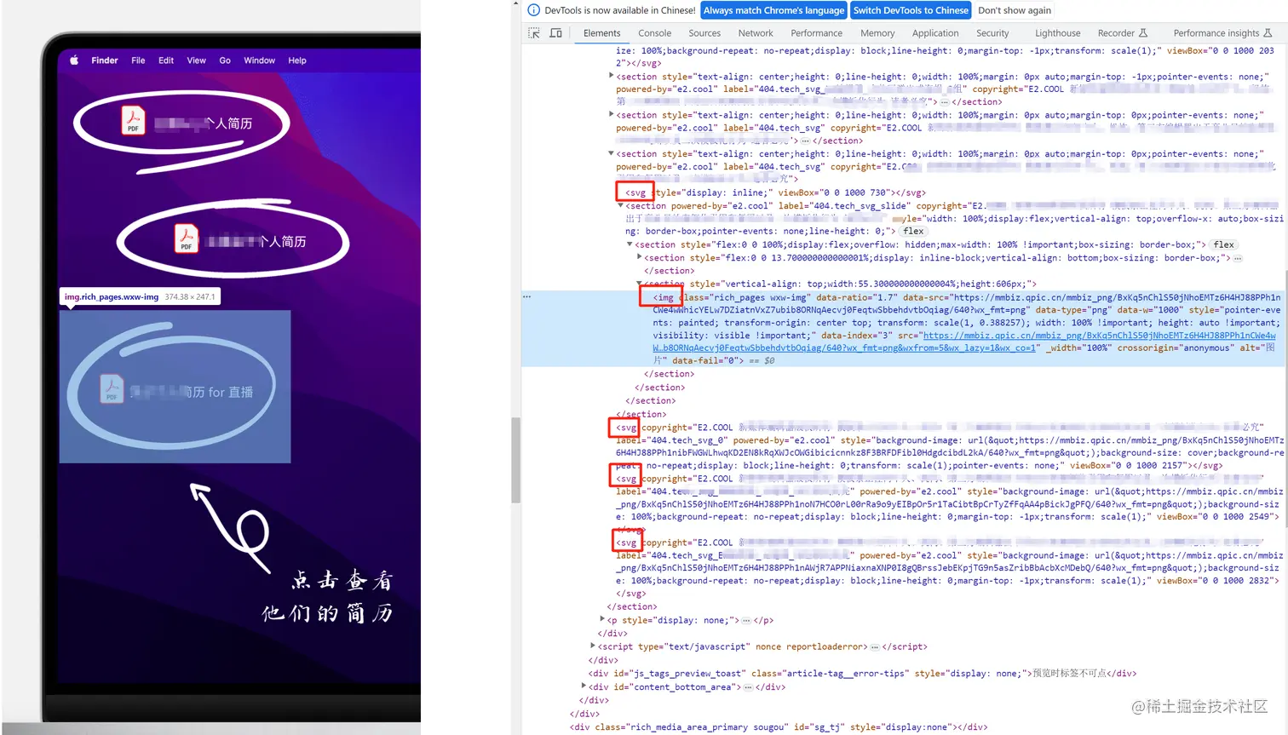Expand the div with id content_bottom_area
The height and width of the screenshot is (735, 1288).
click(x=584, y=686)
